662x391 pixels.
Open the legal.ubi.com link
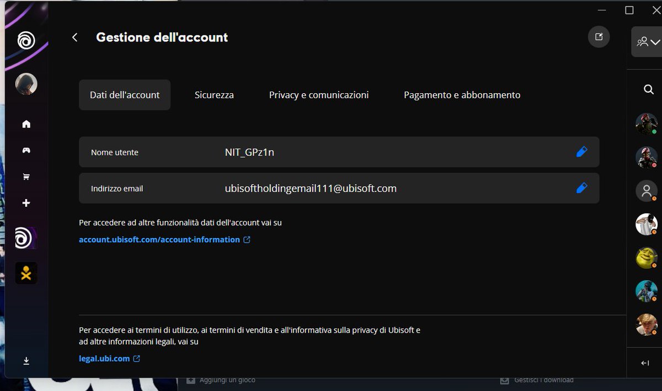point(109,358)
